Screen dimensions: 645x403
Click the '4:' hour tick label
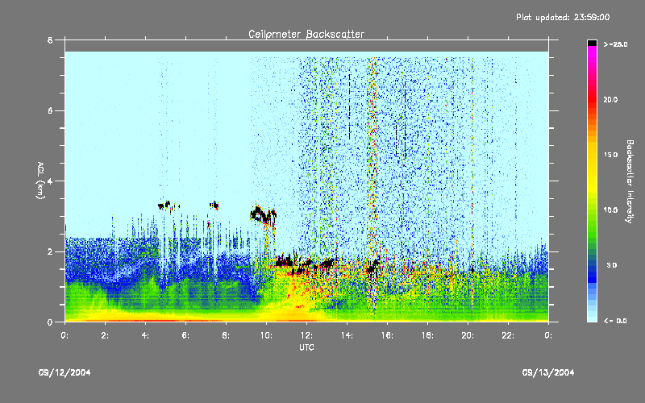click(x=146, y=335)
